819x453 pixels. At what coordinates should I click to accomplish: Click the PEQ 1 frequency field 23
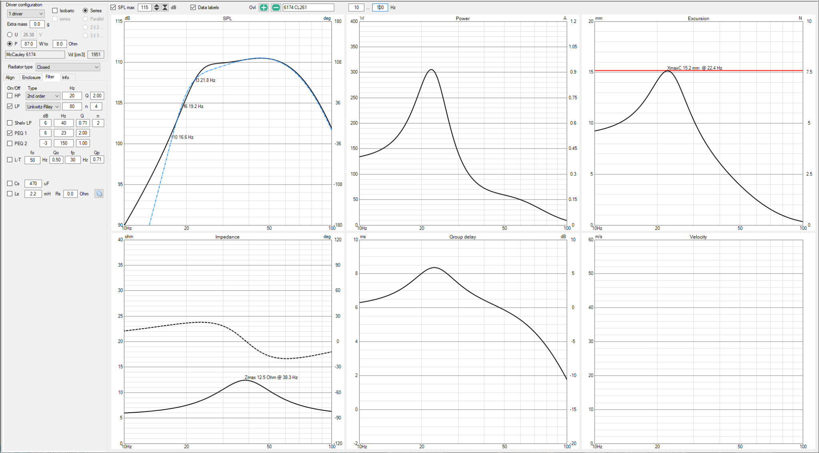click(x=64, y=133)
